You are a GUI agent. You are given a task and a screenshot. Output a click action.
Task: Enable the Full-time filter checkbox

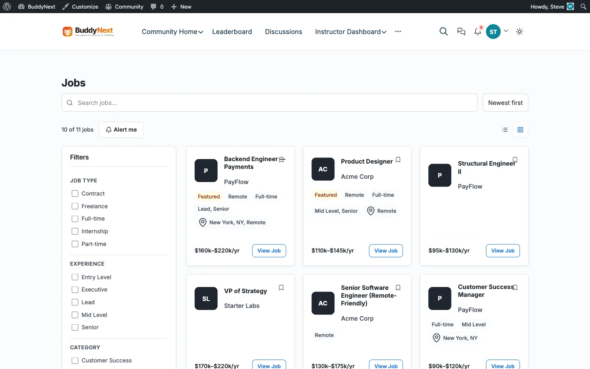tap(75, 219)
